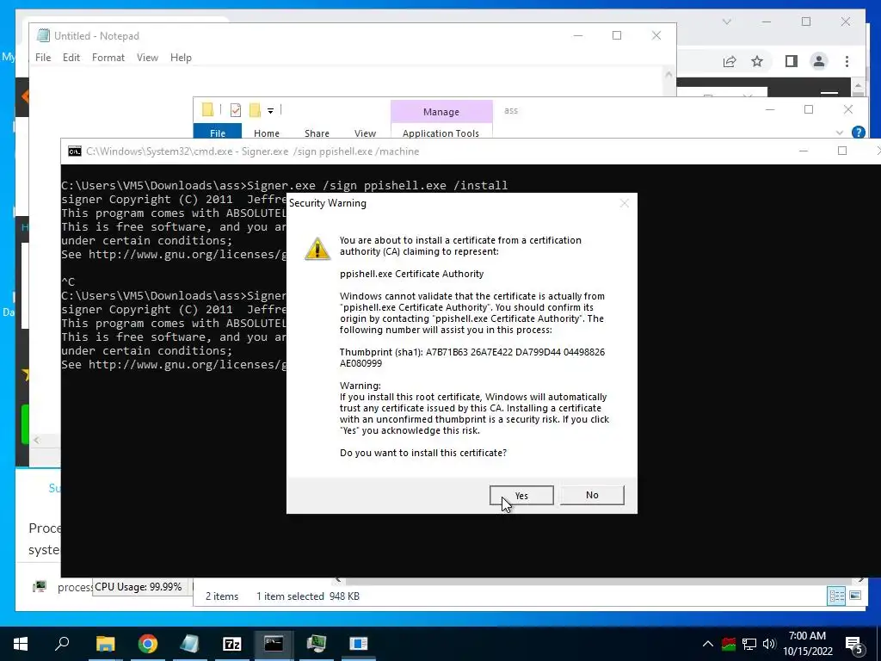Minimize the cmd.exe window
This screenshot has height=661, width=881.
pos(804,151)
